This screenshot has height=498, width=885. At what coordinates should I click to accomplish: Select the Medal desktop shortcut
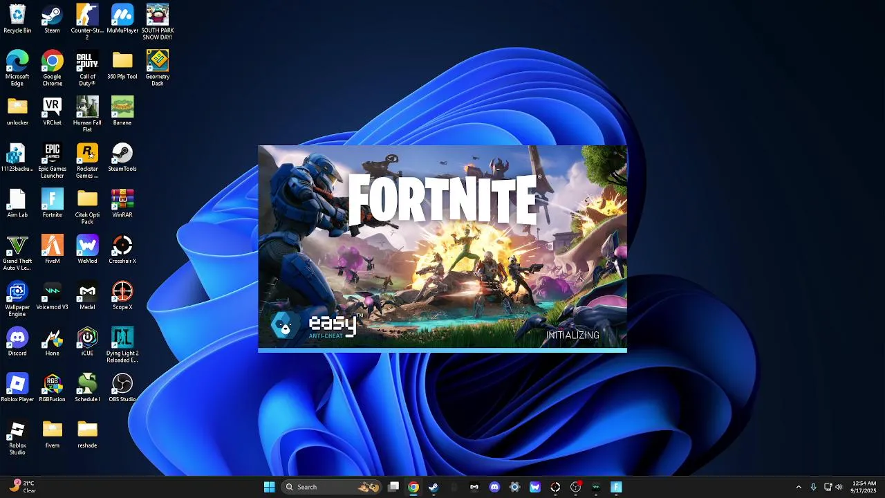[87, 295]
